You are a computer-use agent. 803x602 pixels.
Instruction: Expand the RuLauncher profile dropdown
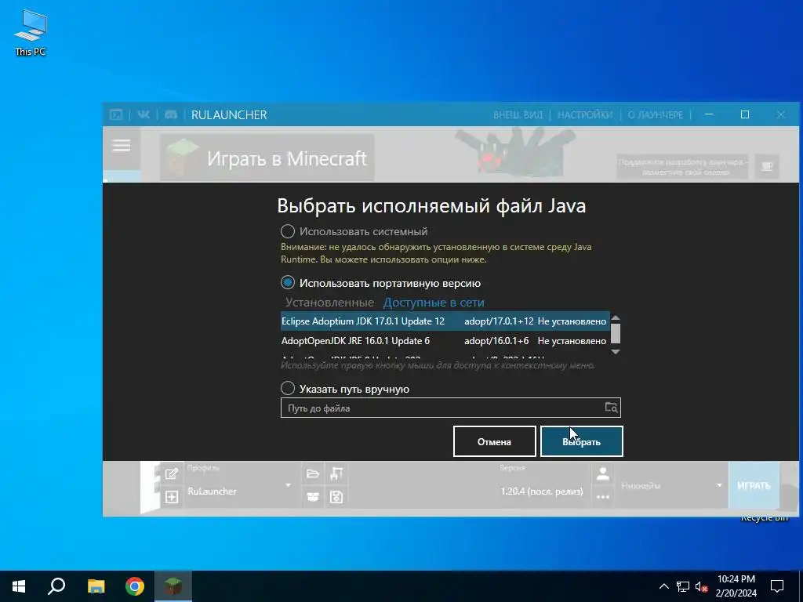289,485
